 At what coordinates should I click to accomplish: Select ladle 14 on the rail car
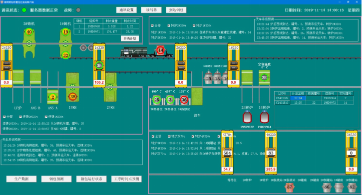[x=161, y=50]
